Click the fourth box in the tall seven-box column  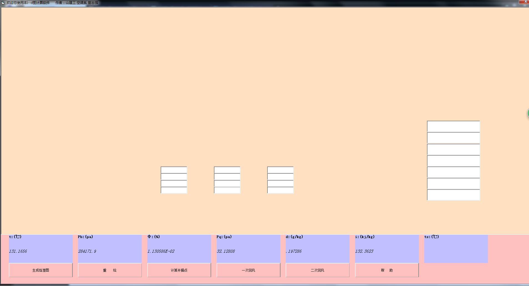coord(454,161)
